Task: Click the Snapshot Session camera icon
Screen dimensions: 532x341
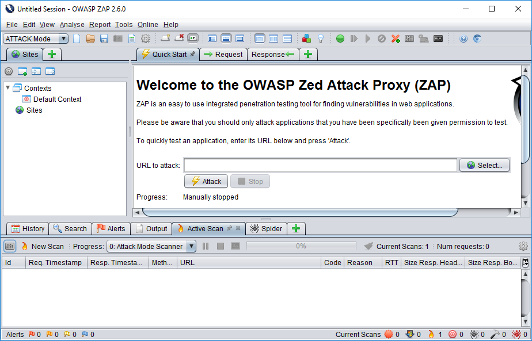Action: tap(117, 39)
